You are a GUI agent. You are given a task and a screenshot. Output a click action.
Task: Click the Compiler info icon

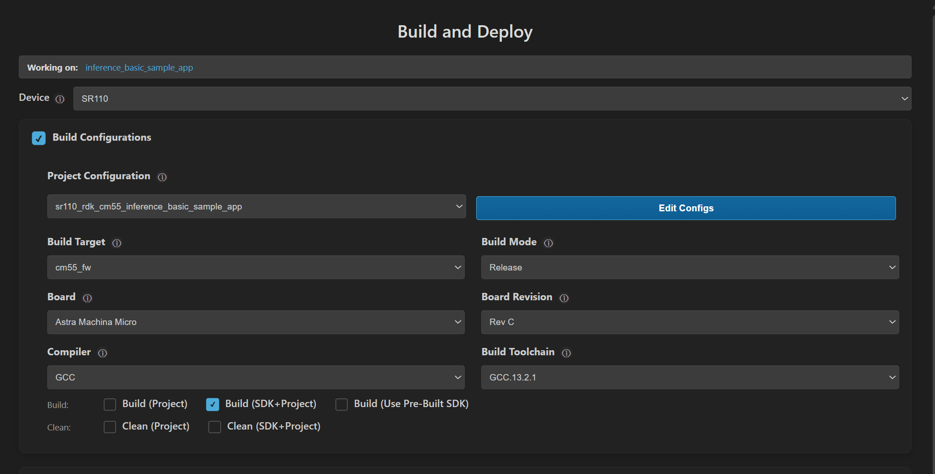click(x=102, y=353)
